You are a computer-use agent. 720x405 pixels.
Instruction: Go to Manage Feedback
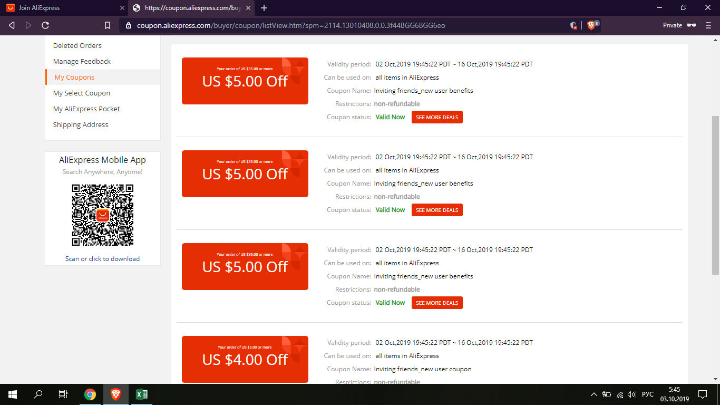click(x=82, y=61)
